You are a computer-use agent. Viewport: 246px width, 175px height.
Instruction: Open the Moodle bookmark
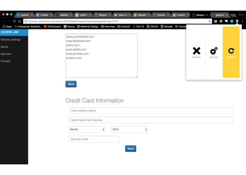(x=166, y=27)
